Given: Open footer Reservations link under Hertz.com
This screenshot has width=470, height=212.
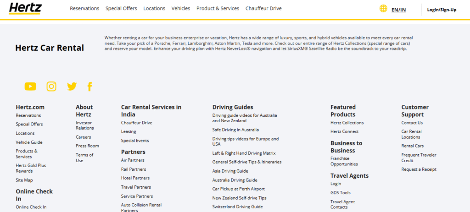Looking at the screenshot, I should coord(28,115).
